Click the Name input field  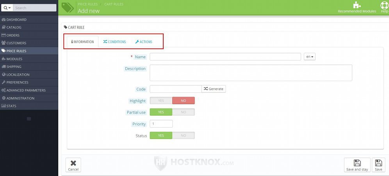225,57
